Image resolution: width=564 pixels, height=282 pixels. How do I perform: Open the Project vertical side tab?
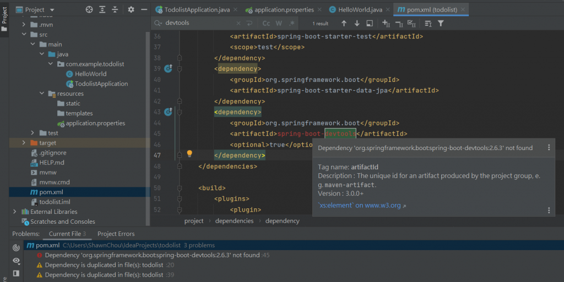tap(4, 19)
